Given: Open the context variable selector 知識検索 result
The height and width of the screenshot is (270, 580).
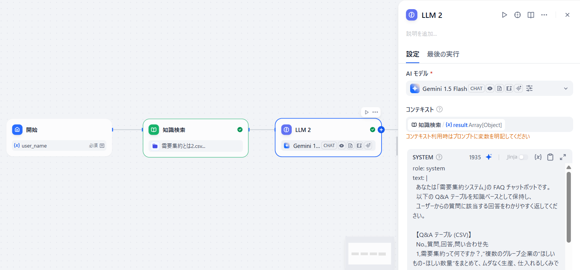Looking at the screenshot, I should click(x=457, y=125).
